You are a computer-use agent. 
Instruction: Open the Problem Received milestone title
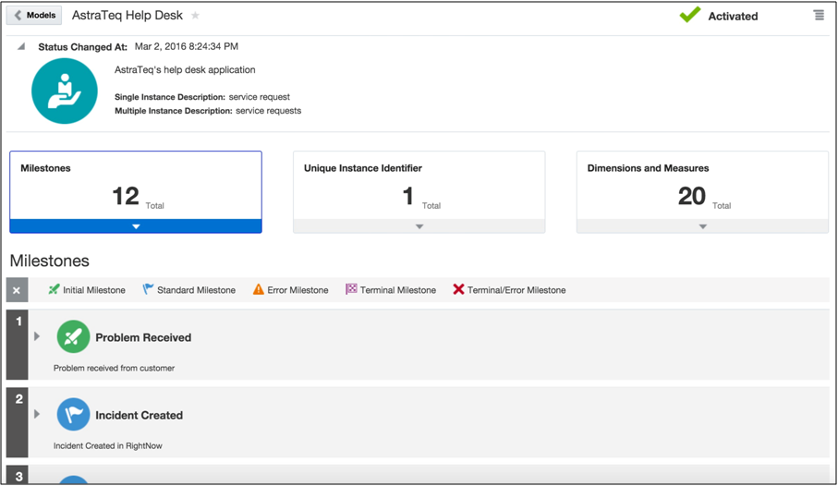[x=143, y=337]
